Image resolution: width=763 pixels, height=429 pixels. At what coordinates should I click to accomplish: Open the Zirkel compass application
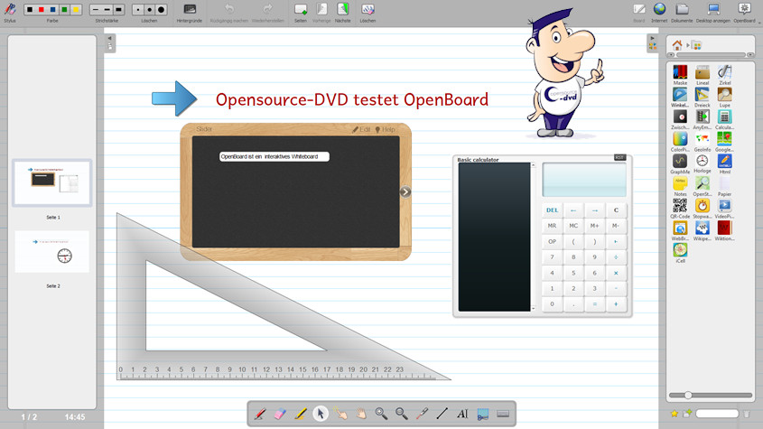[x=724, y=74]
